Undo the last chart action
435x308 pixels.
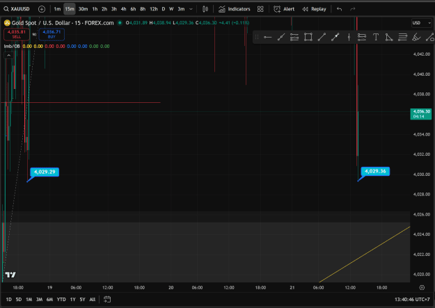coord(339,9)
